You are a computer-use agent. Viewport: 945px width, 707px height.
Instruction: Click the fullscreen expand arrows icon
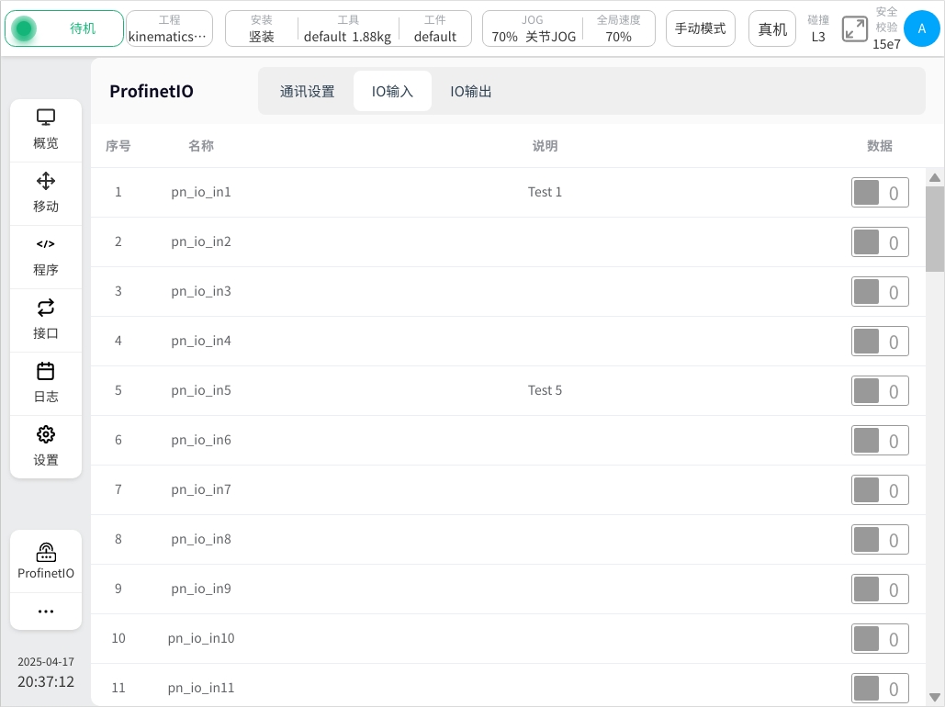[x=855, y=28]
